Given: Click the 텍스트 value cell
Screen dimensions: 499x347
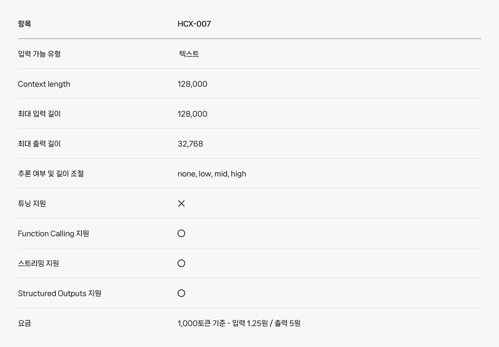Looking at the screenshot, I should click(x=189, y=54).
